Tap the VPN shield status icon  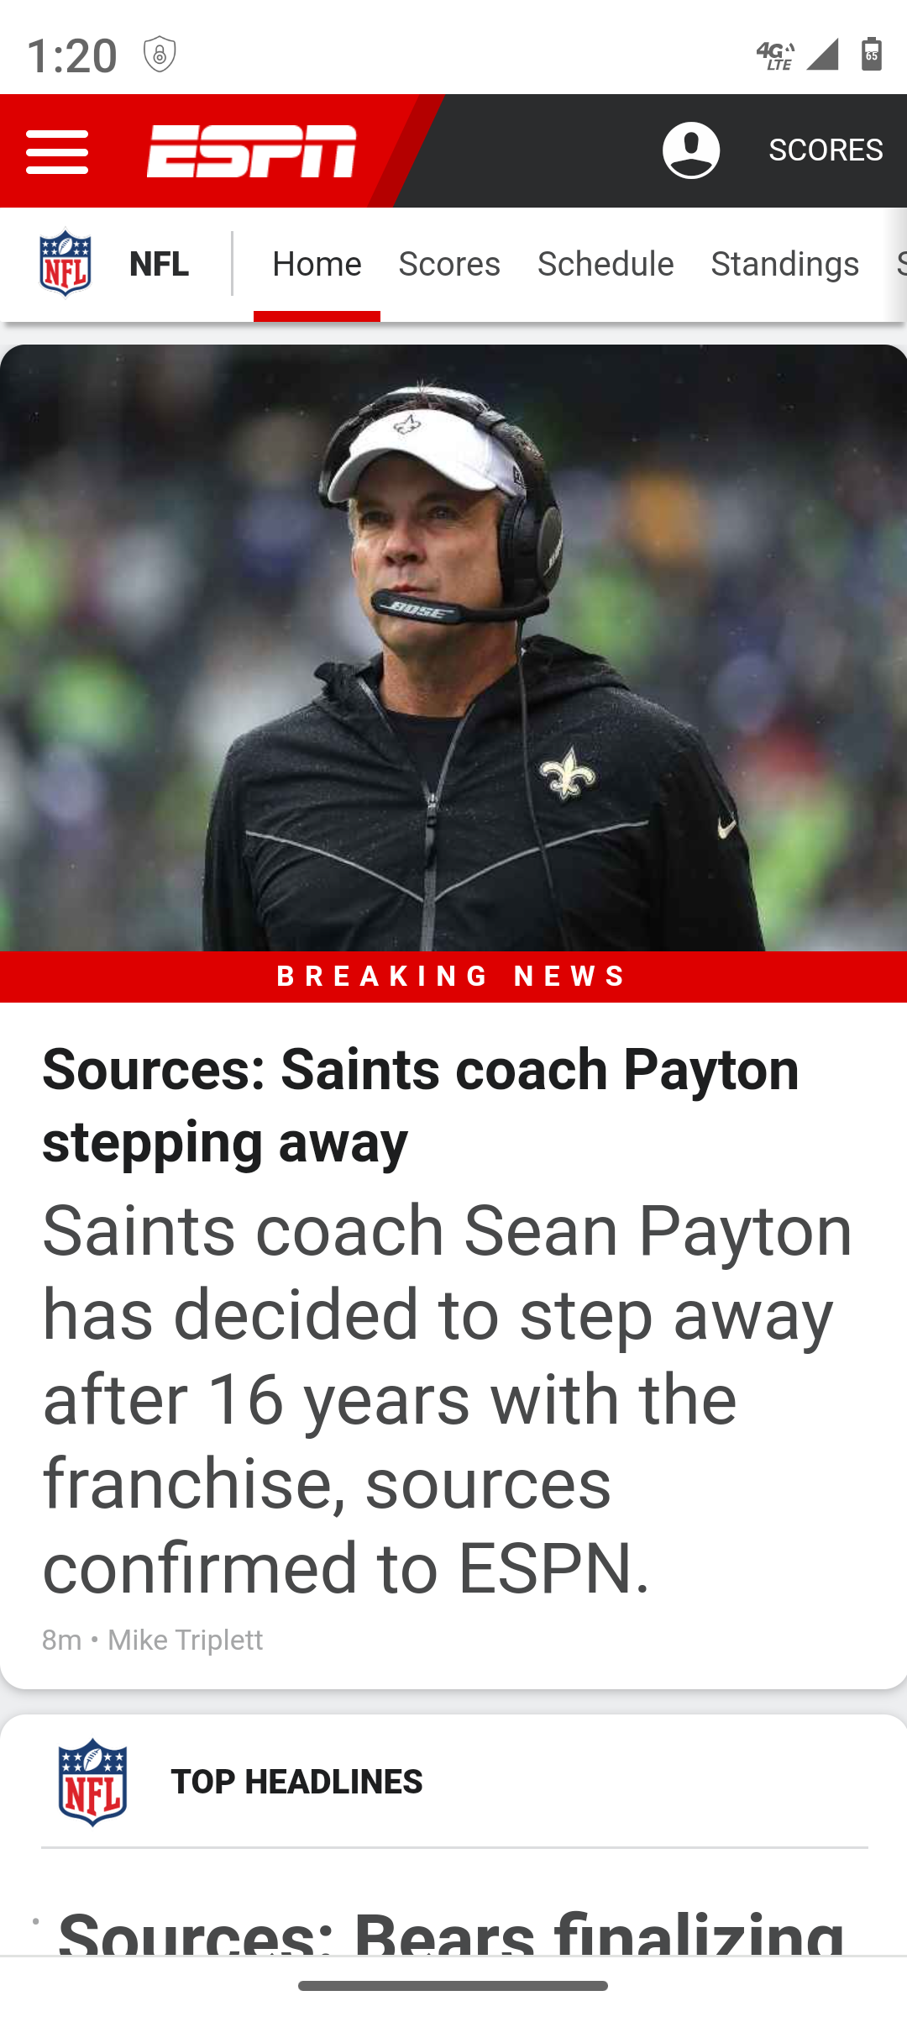(x=160, y=55)
